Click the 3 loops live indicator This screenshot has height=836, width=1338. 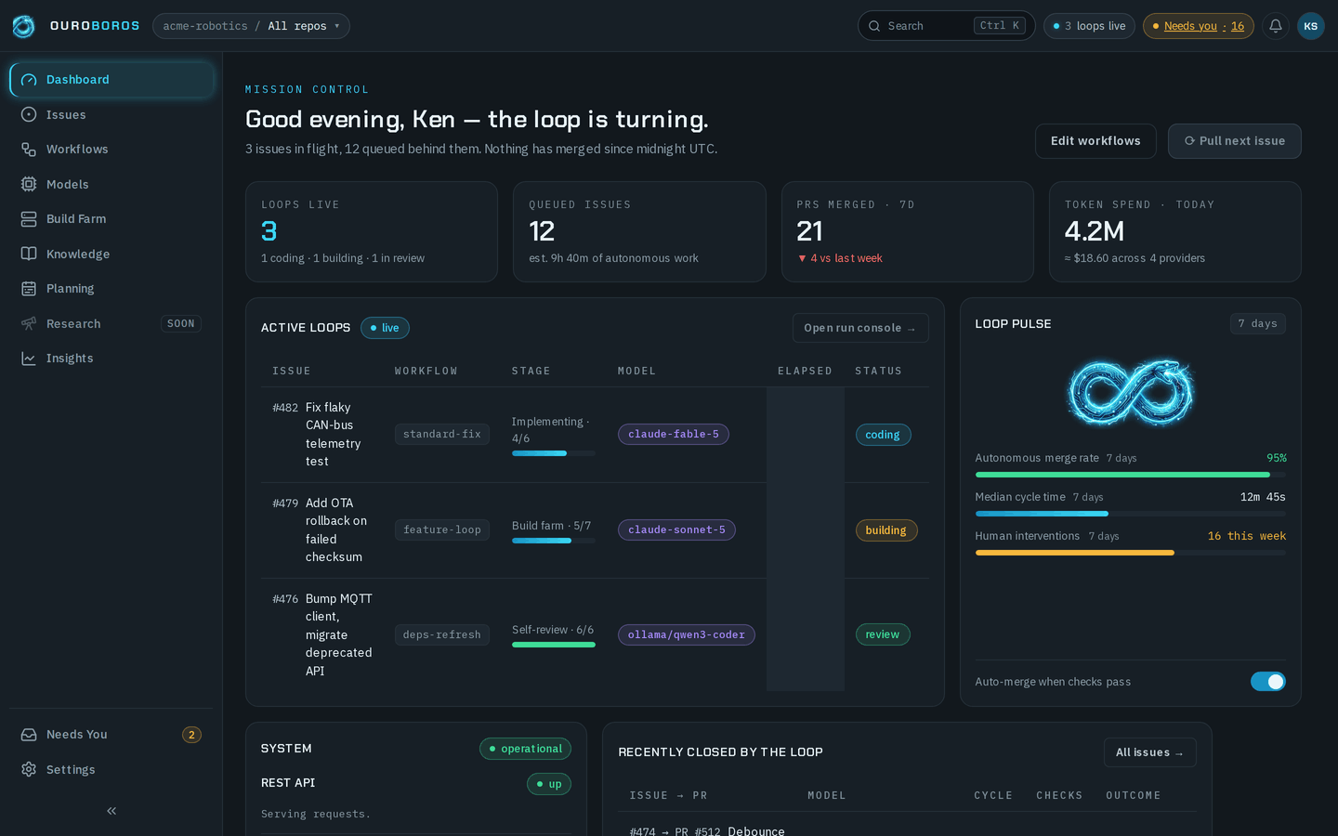pos(1089,26)
